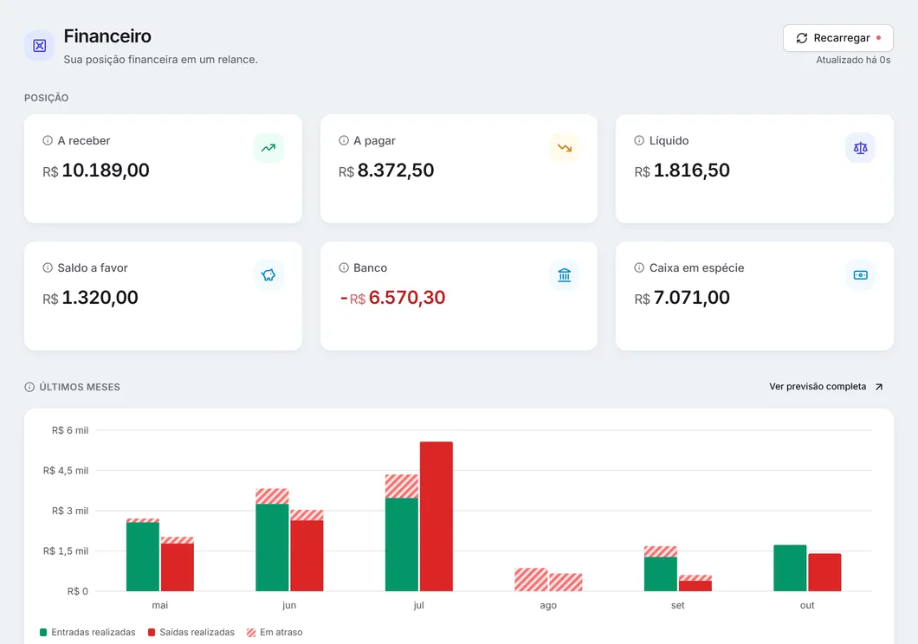Click the red bar for mai

(x=178, y=567)
